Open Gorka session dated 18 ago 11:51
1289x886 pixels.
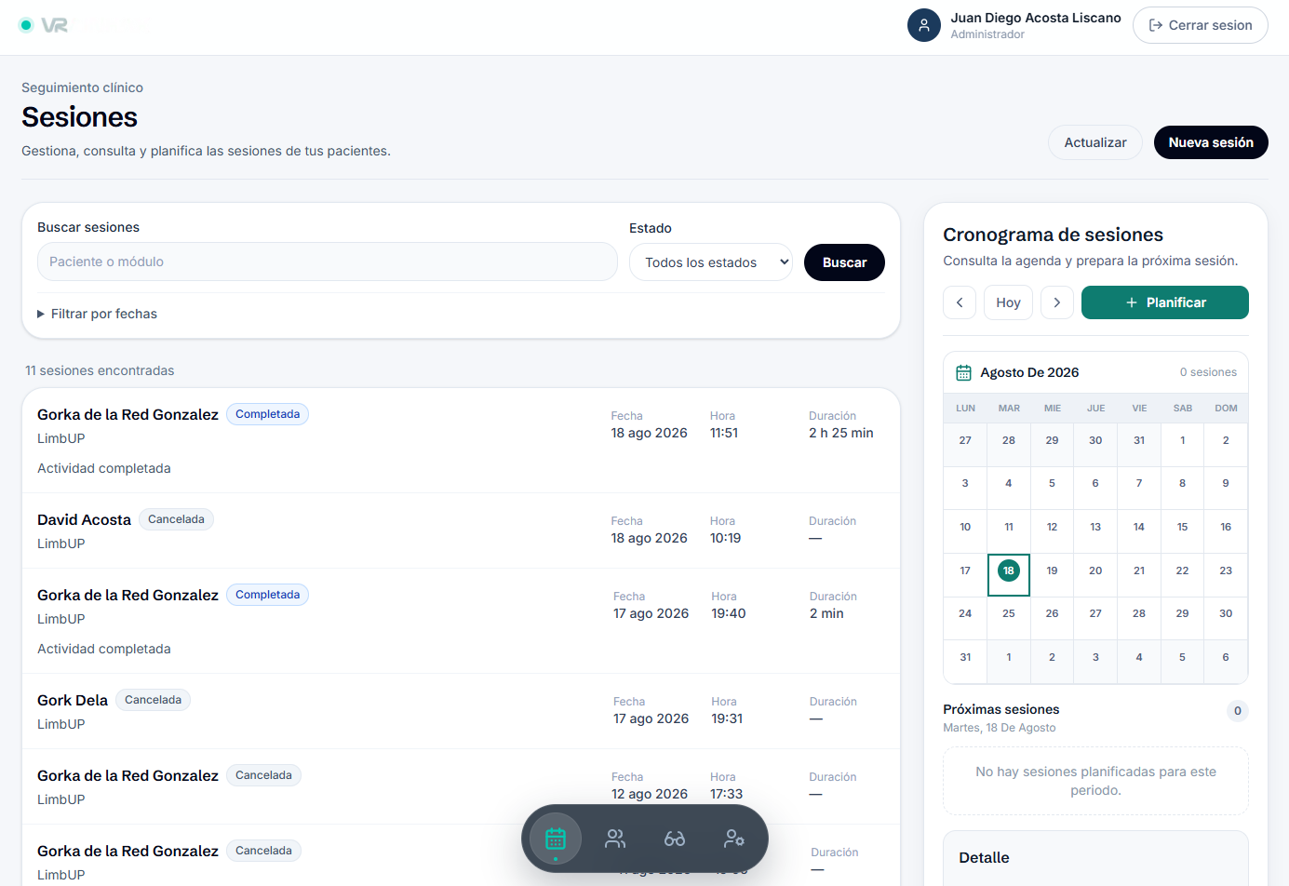click(x=461, y=441)
